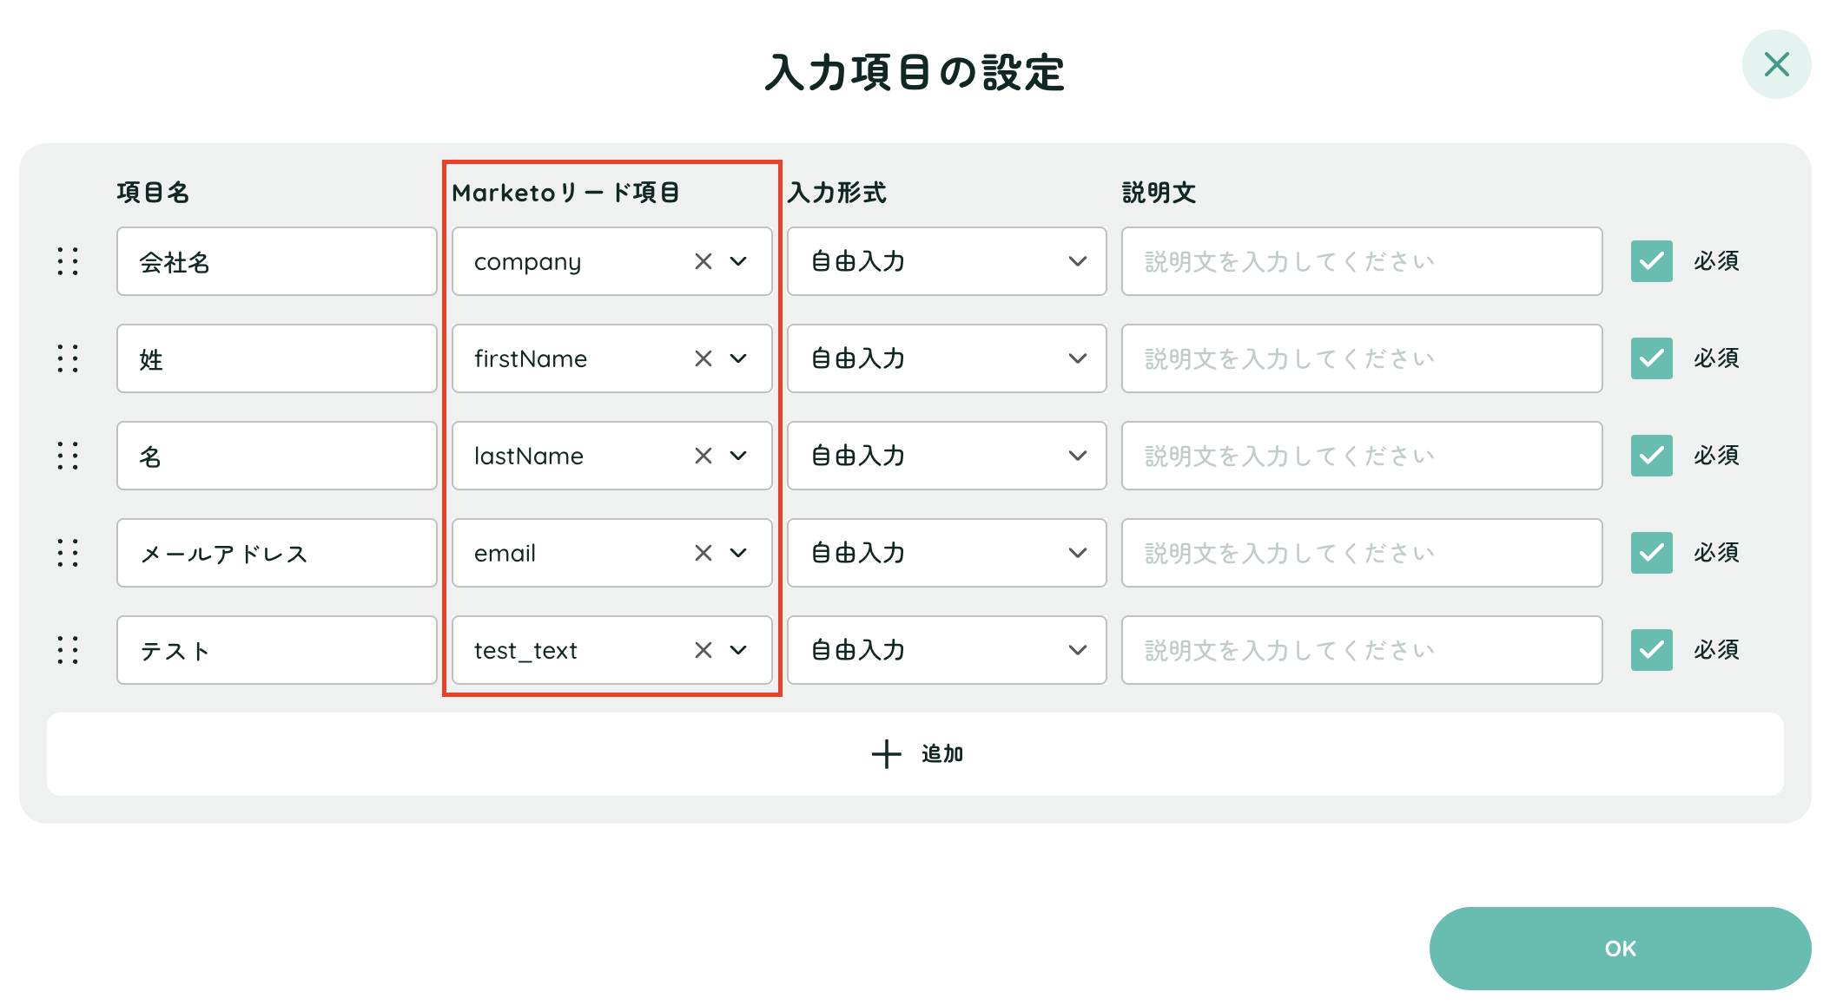Clear the company Marketo field selection

(x=703, y=261)
